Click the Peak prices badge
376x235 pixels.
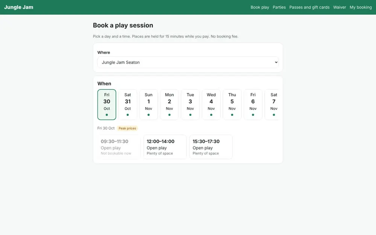click(127, 128)
